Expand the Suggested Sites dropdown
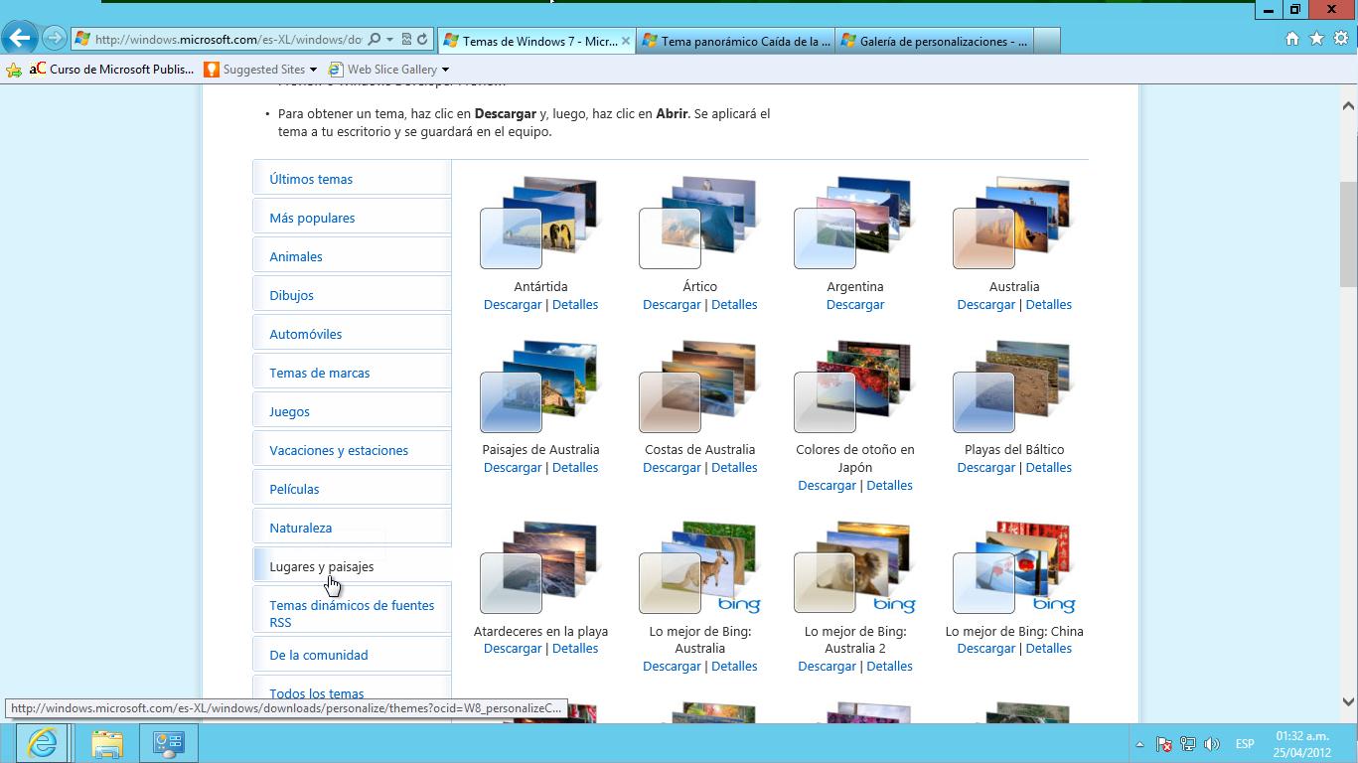Screen dimensions: 1358x763 (313, 70)
